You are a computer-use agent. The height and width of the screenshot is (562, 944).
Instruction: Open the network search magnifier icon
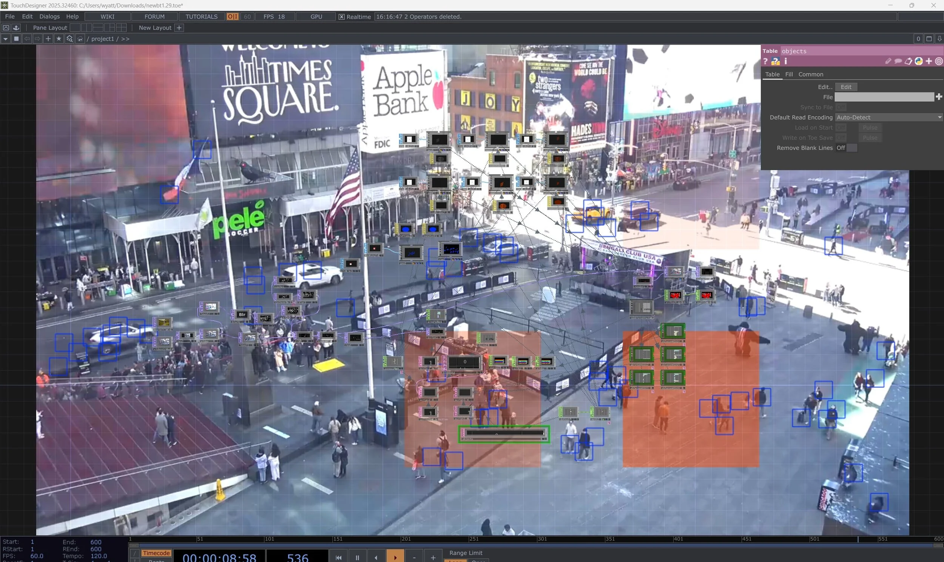point(69,38)
